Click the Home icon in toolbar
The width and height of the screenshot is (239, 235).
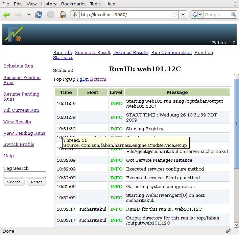pos(63,15)
